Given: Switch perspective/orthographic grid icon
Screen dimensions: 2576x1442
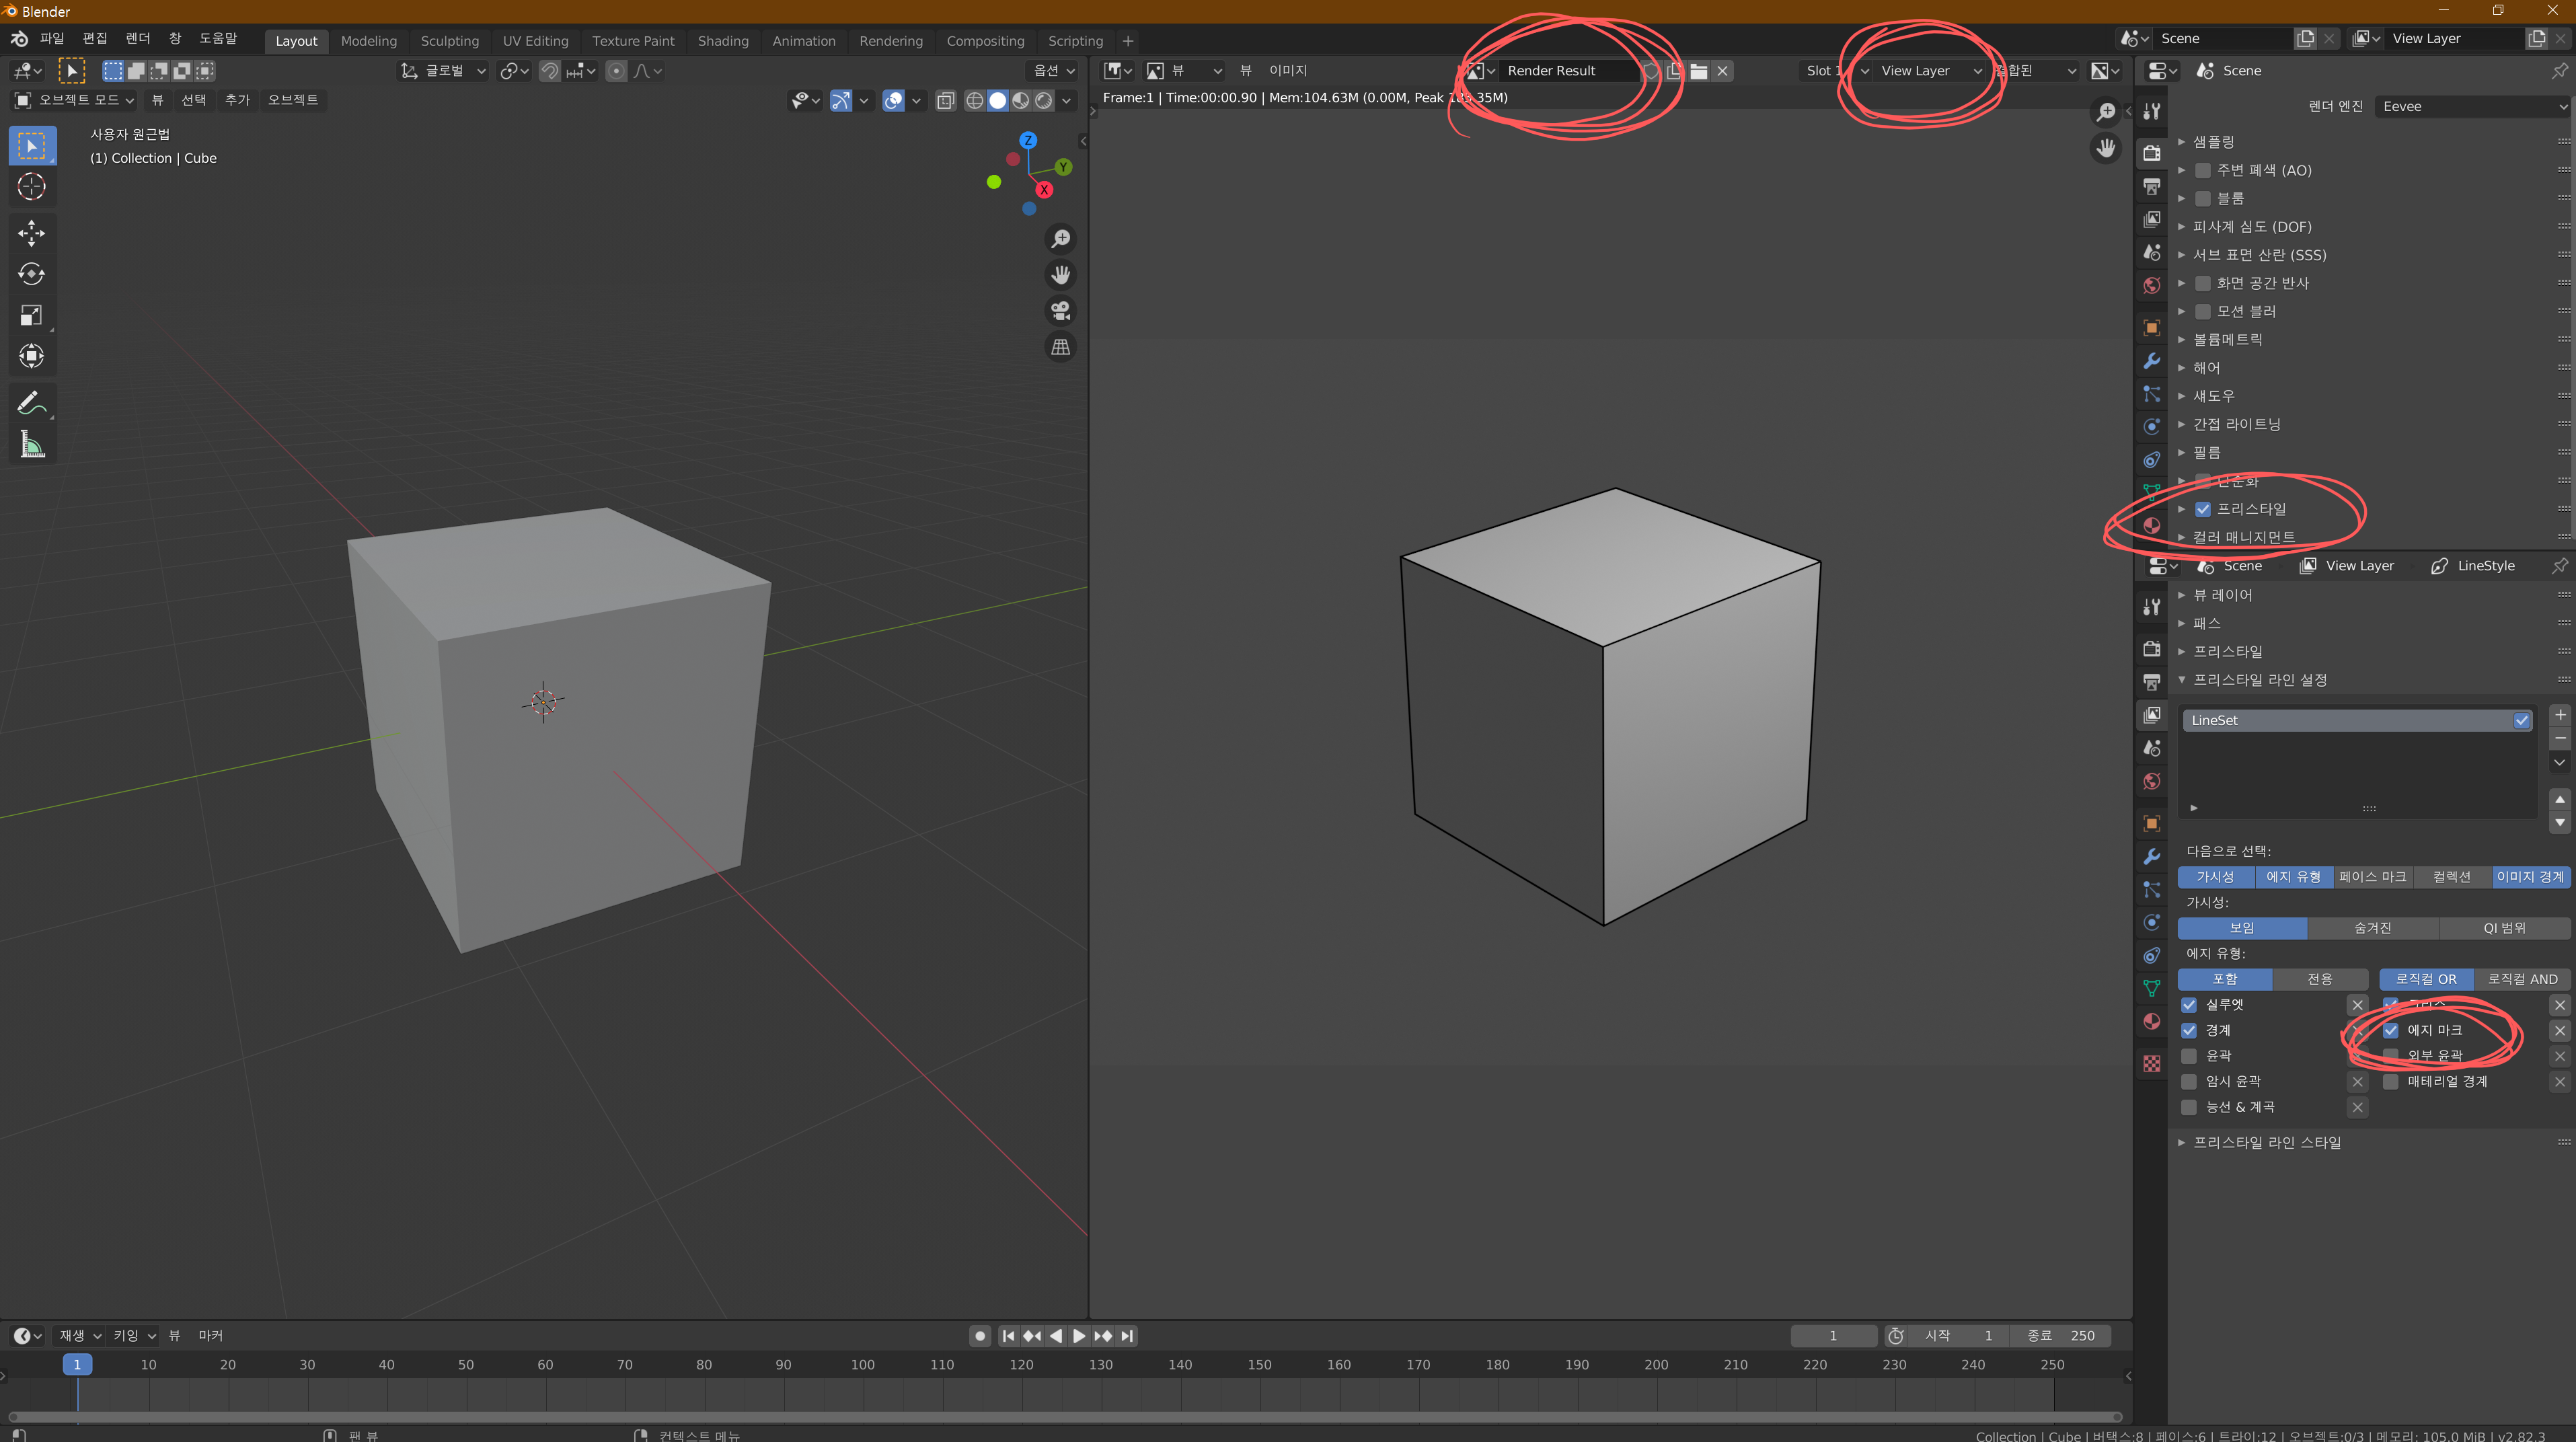Looking at the screenshot, I should [1060, 347].
